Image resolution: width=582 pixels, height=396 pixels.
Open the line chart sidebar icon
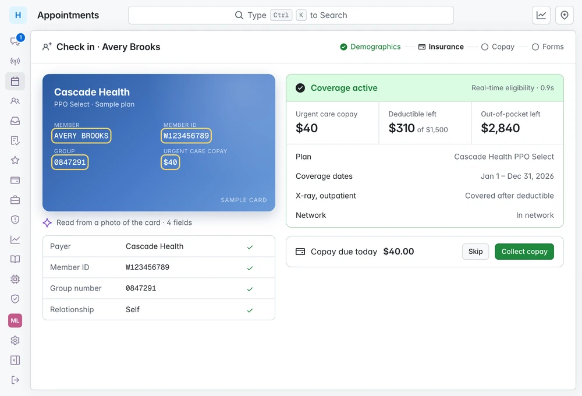click(15, 239)
